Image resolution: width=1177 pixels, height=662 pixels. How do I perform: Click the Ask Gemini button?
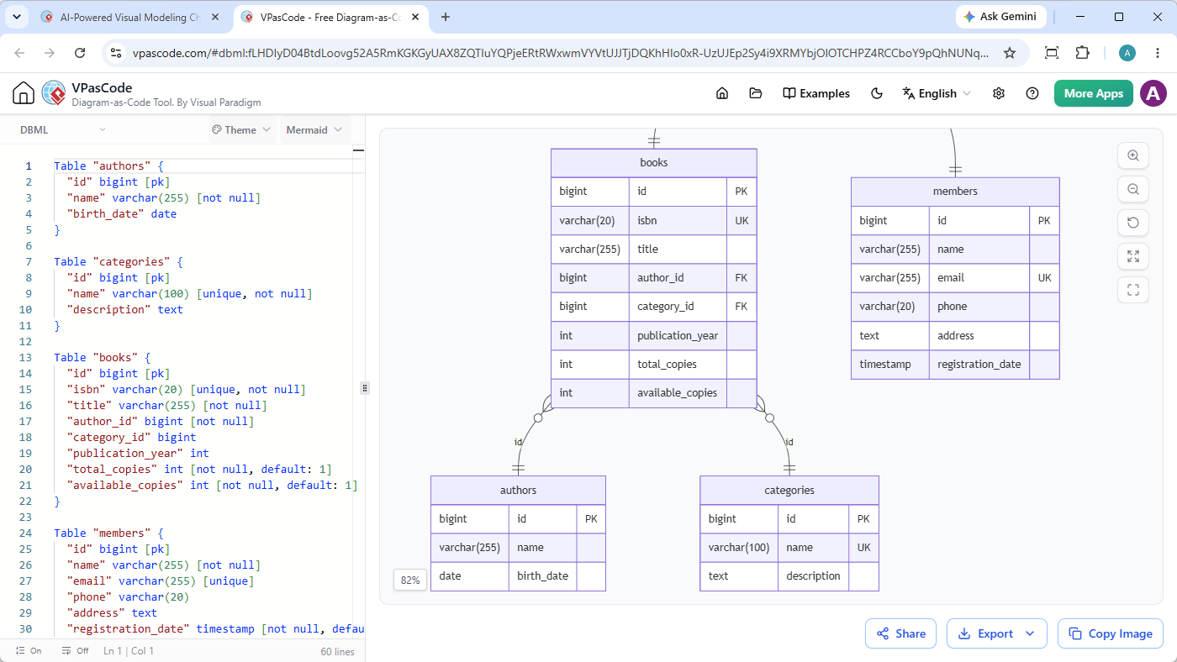(1002, 17)
